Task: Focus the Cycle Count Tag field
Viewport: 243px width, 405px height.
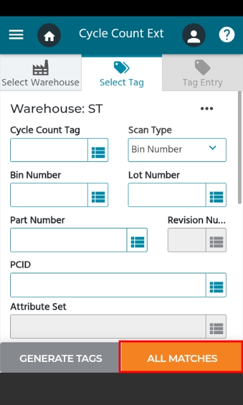Action: tap(49, 150)
